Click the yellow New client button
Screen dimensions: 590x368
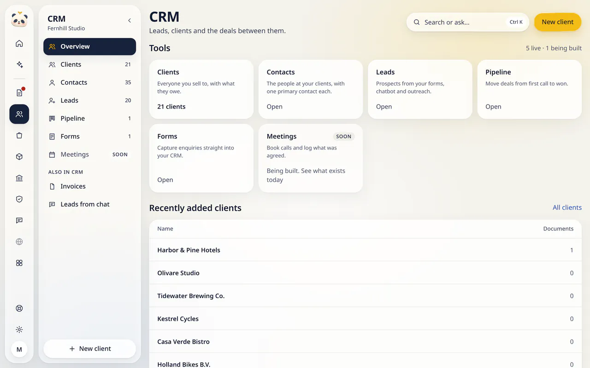coord(558,22)
